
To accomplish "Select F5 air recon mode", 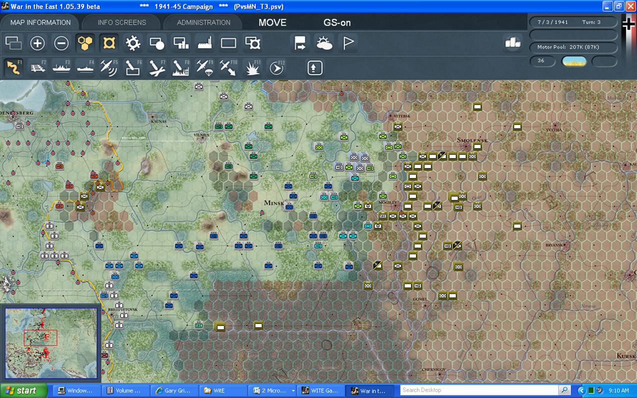I will point(109,67).
